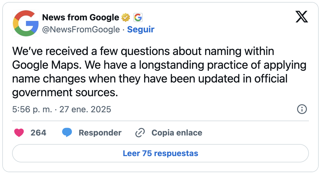Click the government sources text line
This screenshot has height=173, width=325.
[x=65, y=93]
